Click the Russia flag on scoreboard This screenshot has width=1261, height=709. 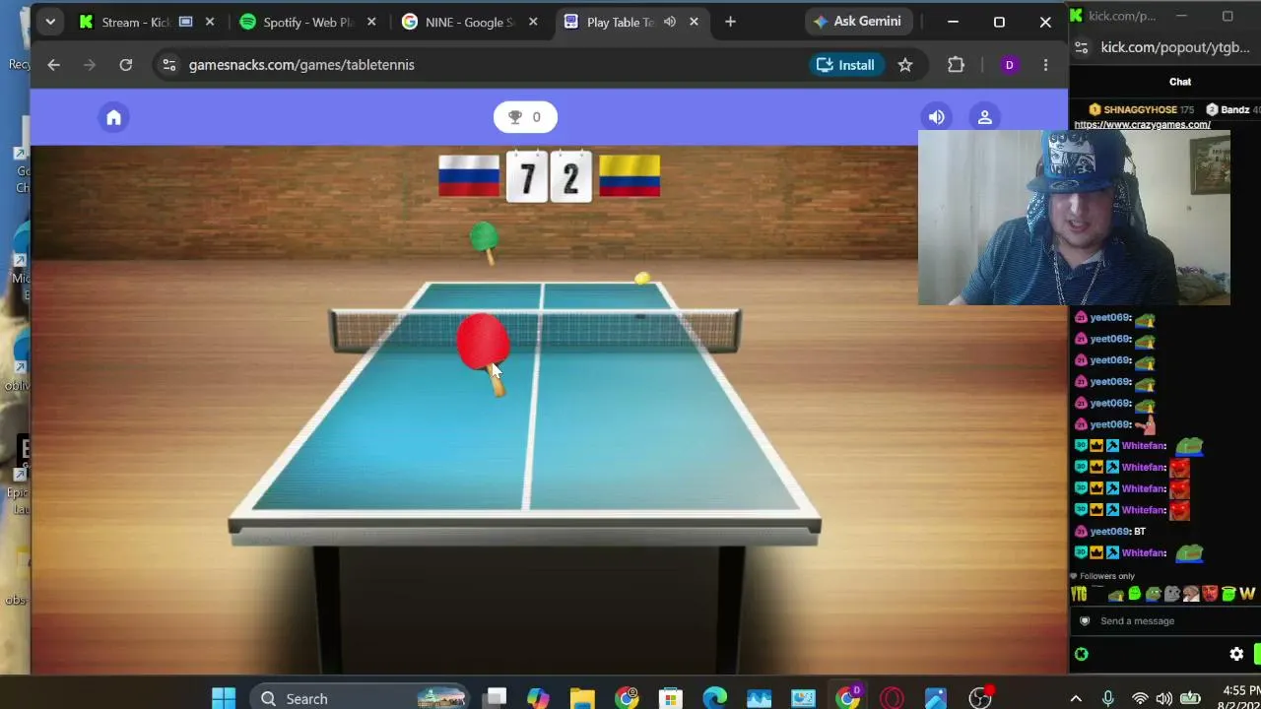pos(469,176)
